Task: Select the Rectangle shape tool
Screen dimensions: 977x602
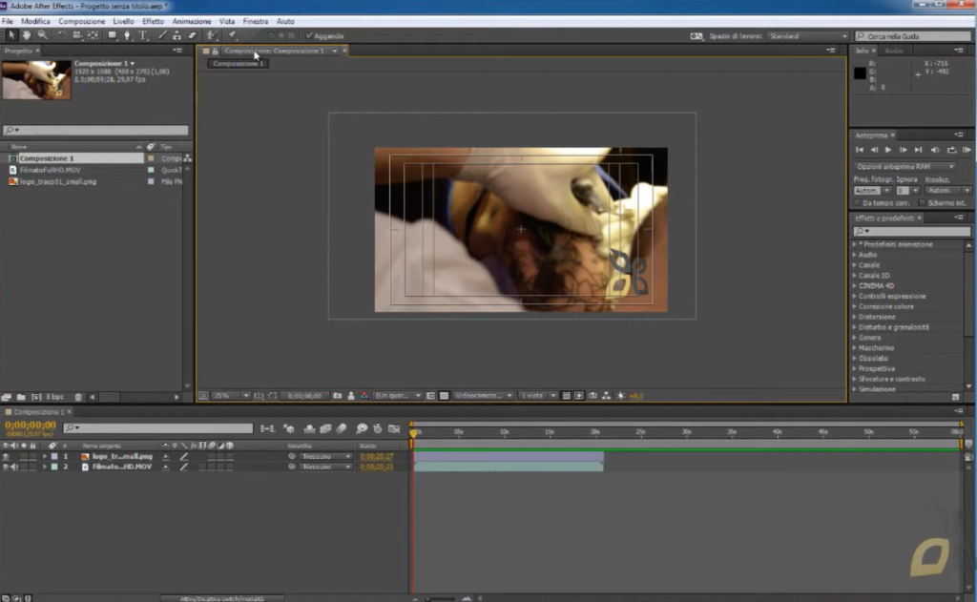Action: [113, 35]
